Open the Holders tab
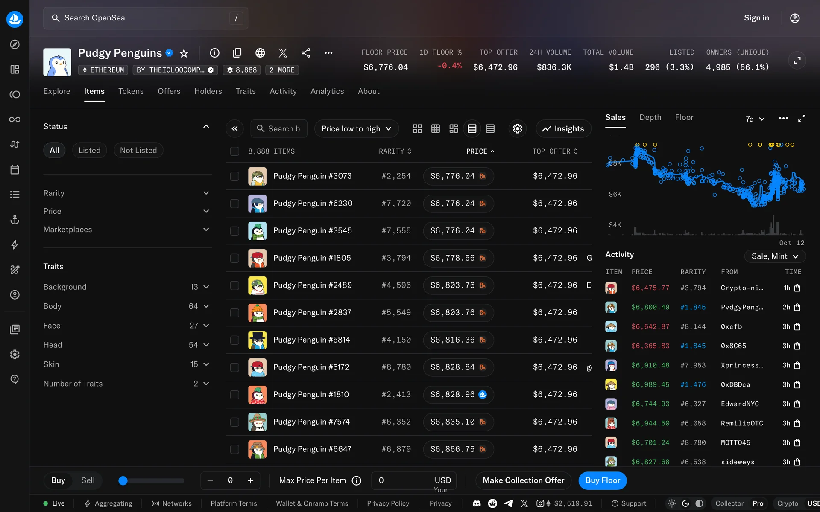 (208, 91)
